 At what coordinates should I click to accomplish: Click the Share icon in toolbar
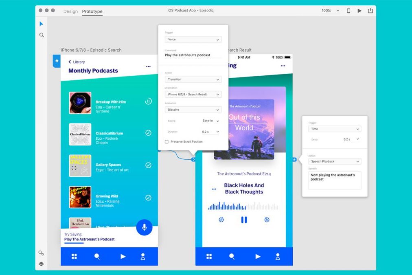point(370,11)
